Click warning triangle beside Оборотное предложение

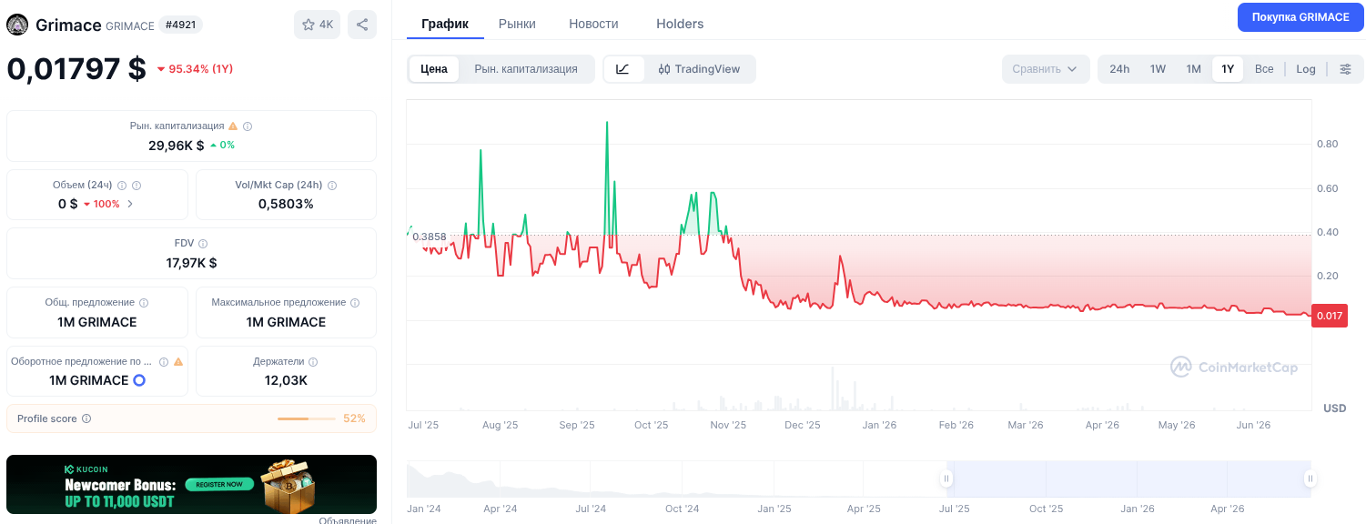(178, 361)
